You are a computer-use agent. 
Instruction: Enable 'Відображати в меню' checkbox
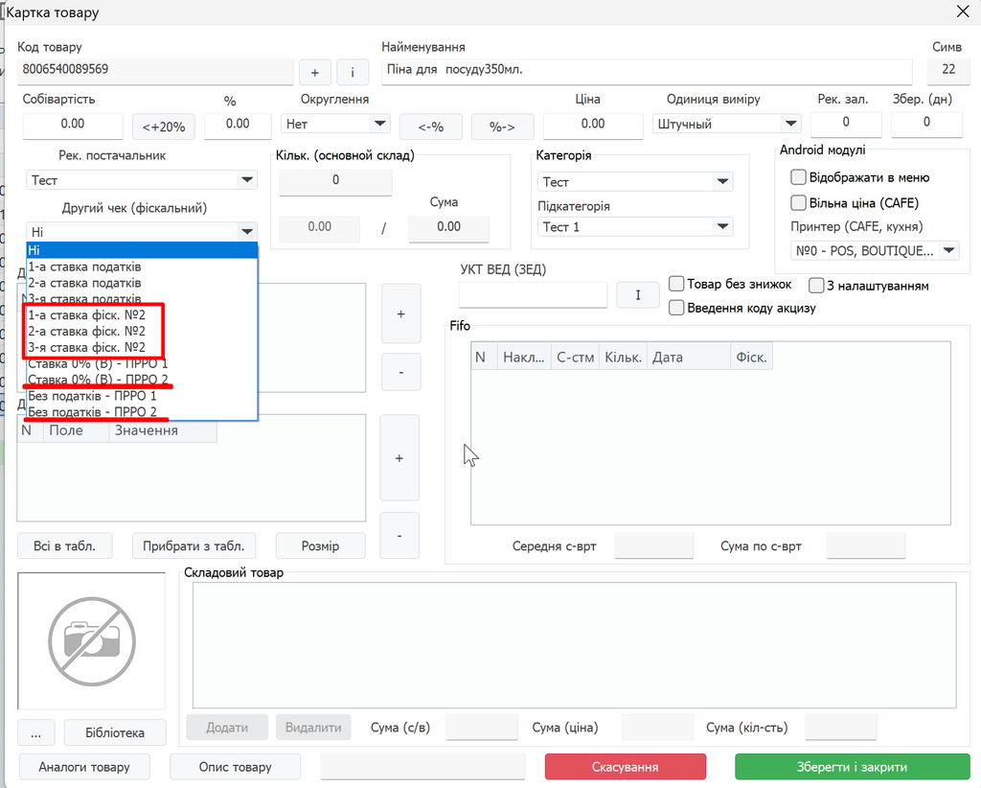[x=798, y=177]
